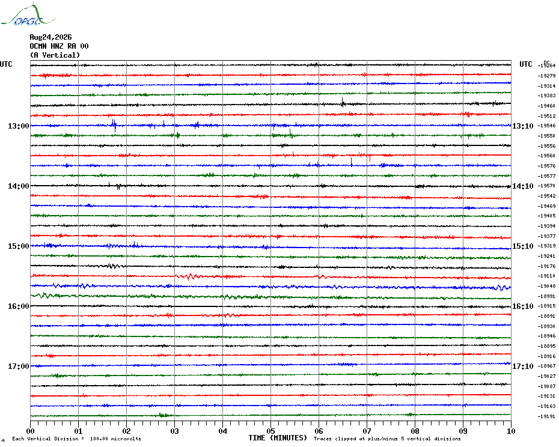Click DC offset value -19469
The width and height of the screenshot is (559, 447).
(x=546, y=206)
